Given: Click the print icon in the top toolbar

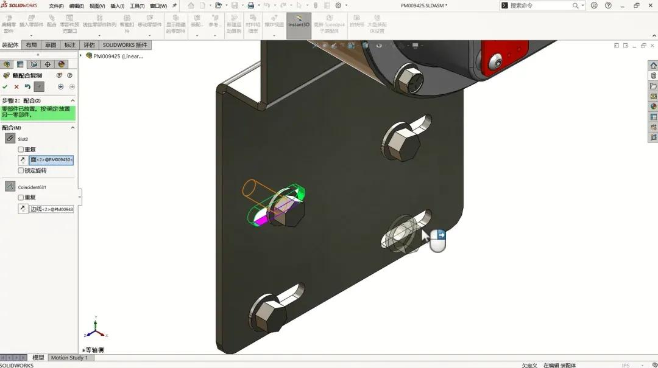Looking at the screenshot, I should (250, 5).
